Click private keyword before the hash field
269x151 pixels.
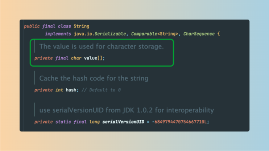point(44,90)
